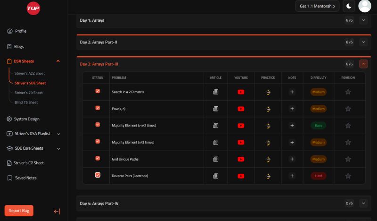The width and height of the screenshot is (377, 221).
Task: Collapse sidebar with the arrow icon
Action: [57, 211]
